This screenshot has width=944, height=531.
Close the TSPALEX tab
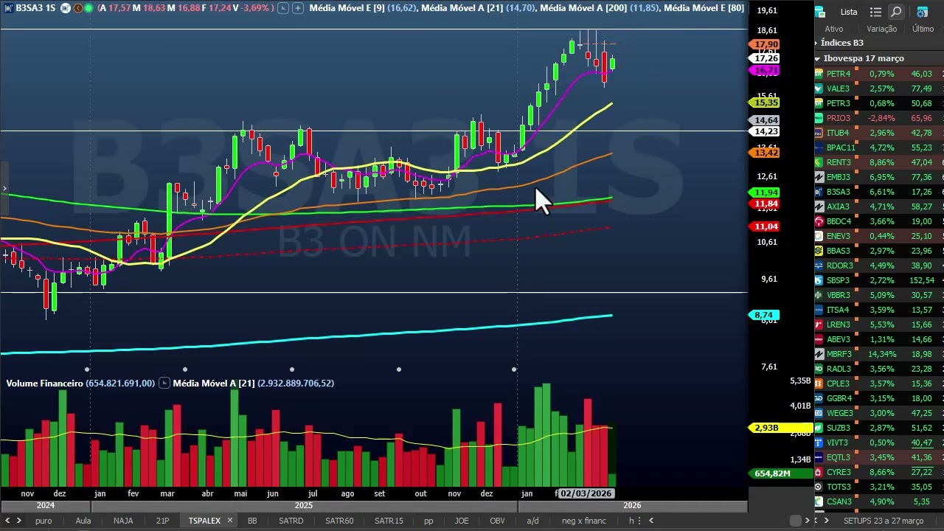(x=229, y=521)
